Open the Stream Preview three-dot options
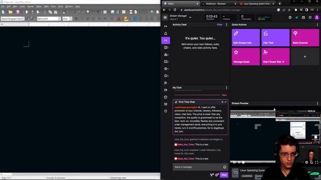321x180 pixels. [x=317, y=103]
